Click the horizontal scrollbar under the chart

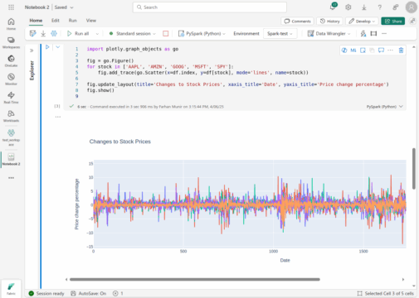click(x=195, y=279)
